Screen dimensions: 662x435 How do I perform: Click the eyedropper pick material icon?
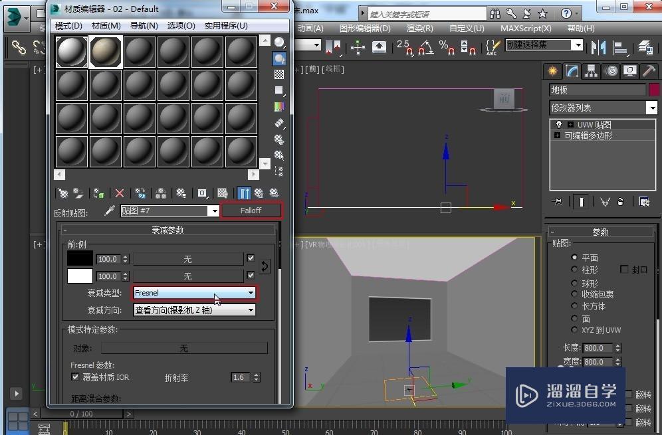point(110,211)
